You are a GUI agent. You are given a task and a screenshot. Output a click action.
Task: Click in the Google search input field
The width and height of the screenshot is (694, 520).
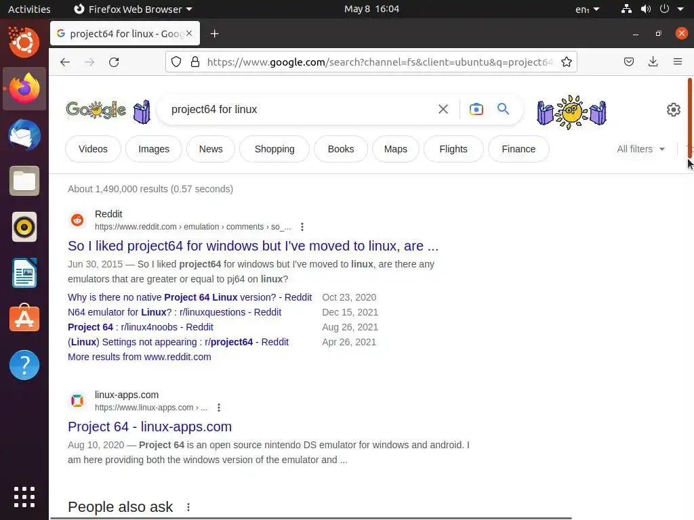click(301, 109)
